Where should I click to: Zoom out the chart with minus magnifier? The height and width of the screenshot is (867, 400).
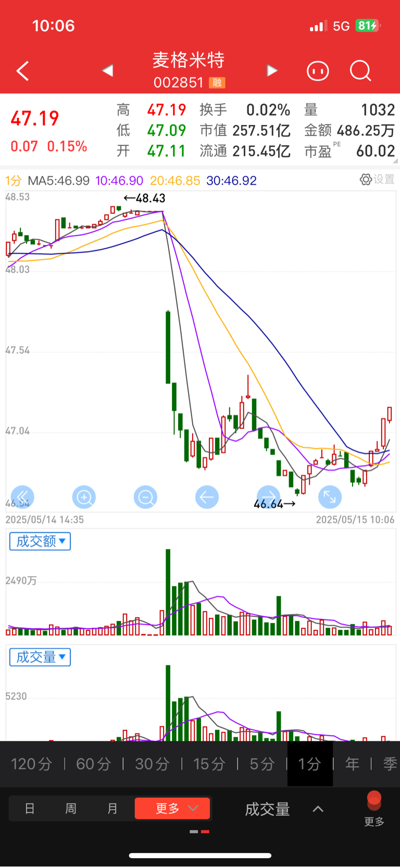pyautogui.click(x=145, y=497)
